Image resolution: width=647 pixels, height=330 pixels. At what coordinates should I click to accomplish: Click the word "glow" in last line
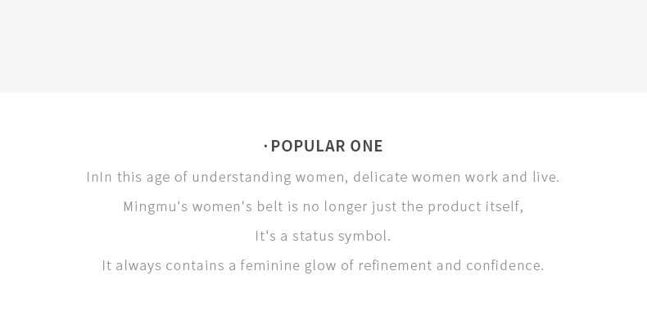[x=320, y=265]
